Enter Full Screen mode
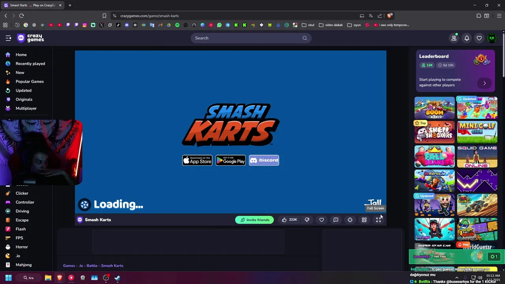This screenshot has height=284, width=505. pos(378,220)
